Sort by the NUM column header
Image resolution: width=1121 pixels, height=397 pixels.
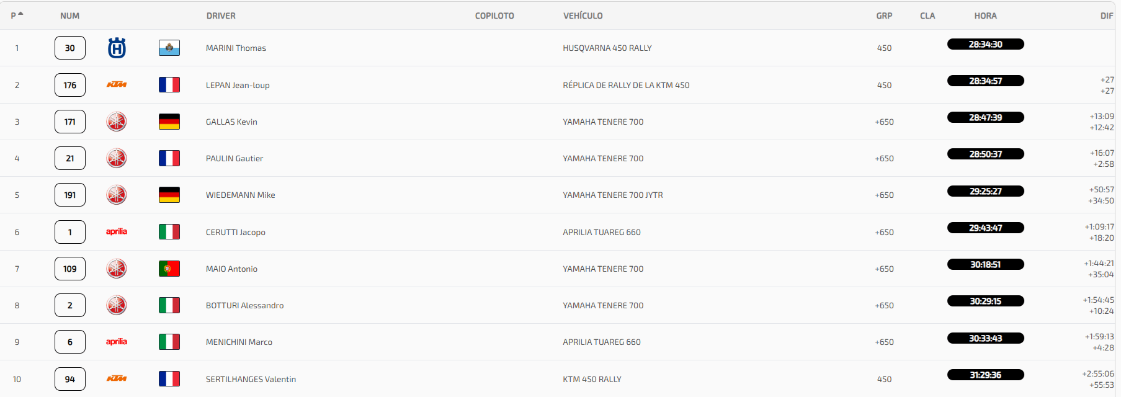[x=69, y=16]
